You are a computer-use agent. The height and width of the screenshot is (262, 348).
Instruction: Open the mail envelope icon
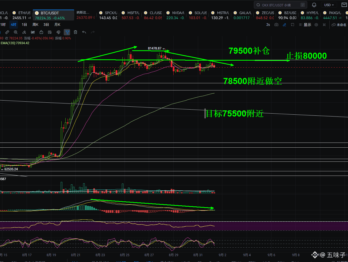tap(344, 5)
